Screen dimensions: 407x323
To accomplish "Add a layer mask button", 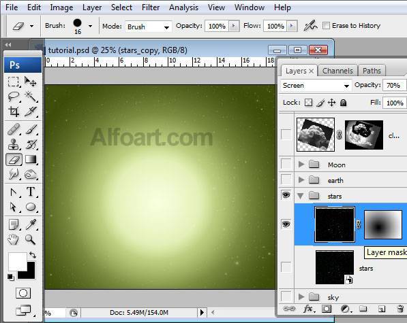I will point(327,309).
